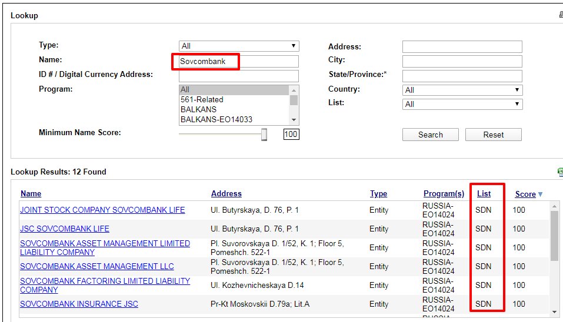Open the SOVCOMBANK INSURANCE JSC entry
Image resolution: width=563 pixels, height=322 pixels.
[79, 304]
